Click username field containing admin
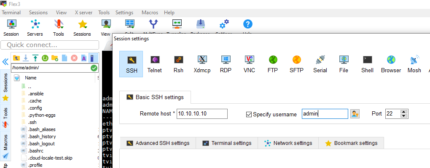This screenshot has height=168, width=430. pos(325,114)
